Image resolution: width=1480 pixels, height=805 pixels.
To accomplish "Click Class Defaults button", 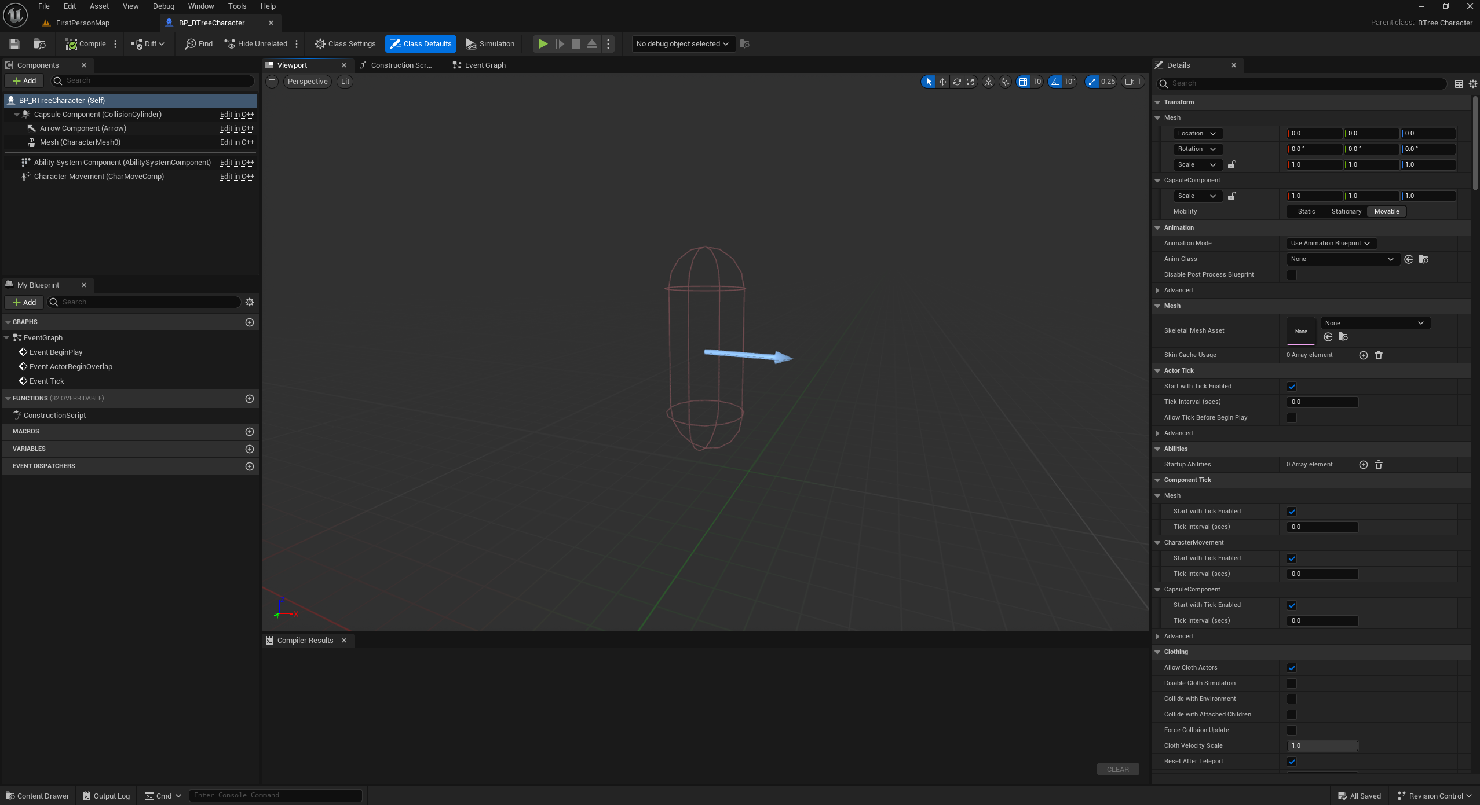I will tap(421, 44).
